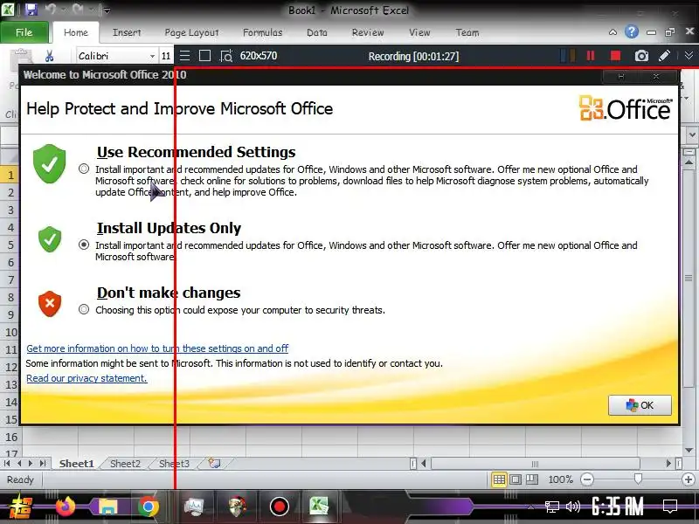
Task: Click the vertical scrollbar down arrow
Action: coord(689,450)
